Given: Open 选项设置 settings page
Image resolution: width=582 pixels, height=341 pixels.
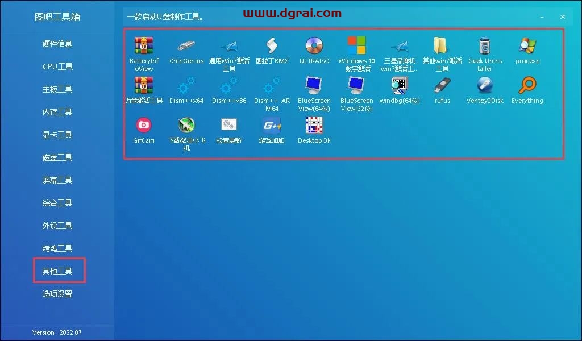Looking at the screenshot, I should click(x=57, y=293).
